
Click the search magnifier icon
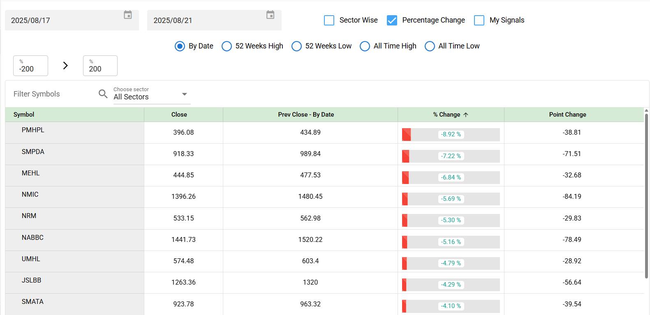(103, 94)
